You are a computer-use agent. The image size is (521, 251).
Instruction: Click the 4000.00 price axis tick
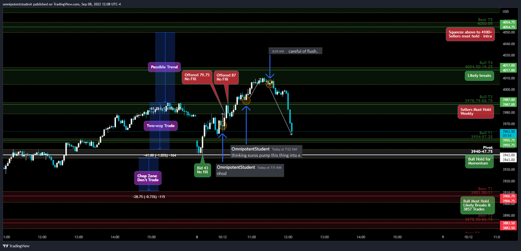click(x=509, y=90)
